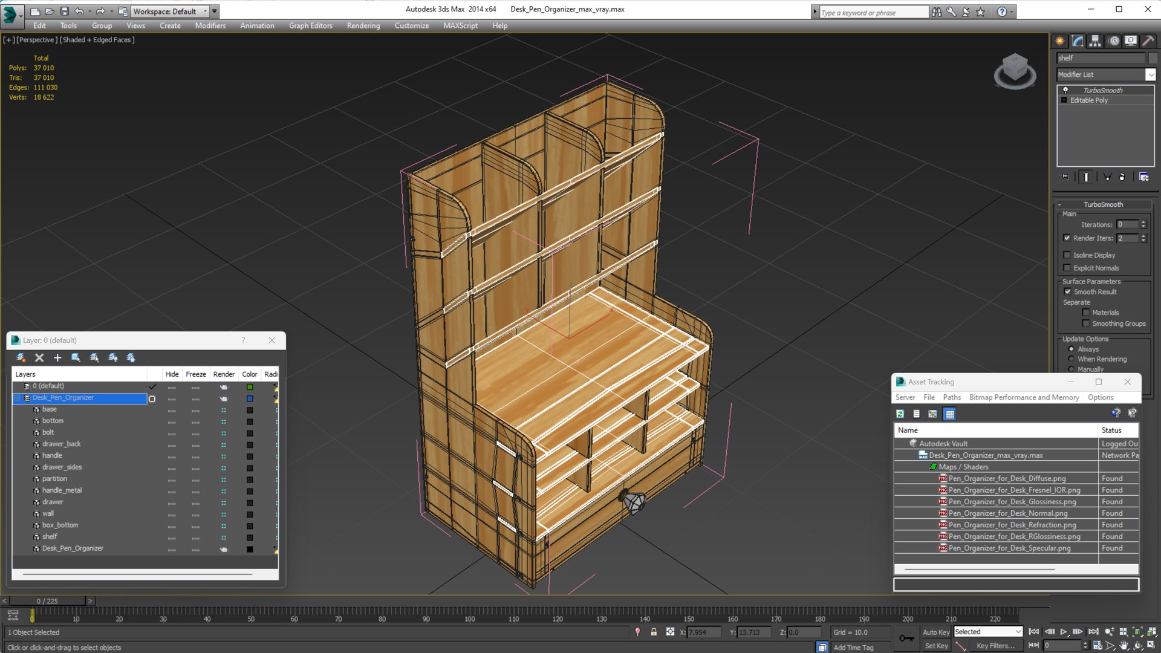Click the object name field 'shelf'
The image size is (1161, 653).
[x=1101, y=58]
